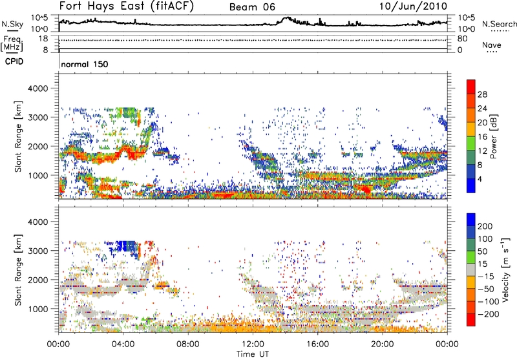Click the '4000' tick on the power panel
This screenshot has height=358, width=517.
click(x=37, y=89)
